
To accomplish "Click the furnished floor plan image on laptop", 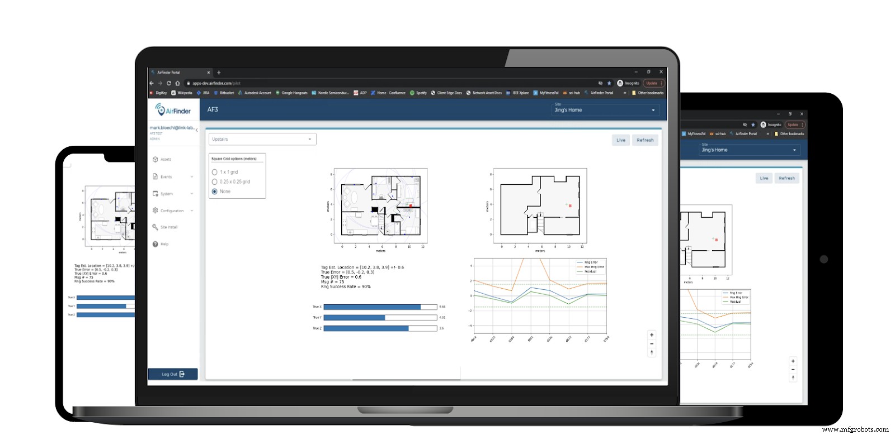I will click(380, 206).
